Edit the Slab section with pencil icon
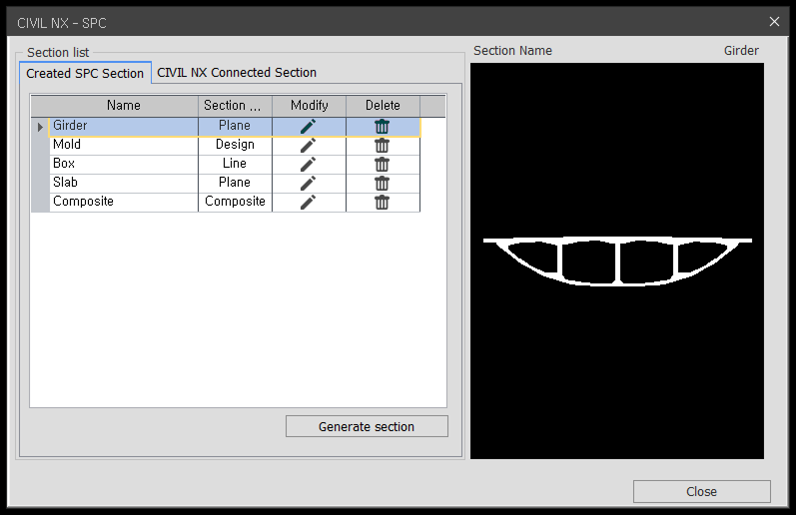796x515 pixels. (x=309, y=184)
